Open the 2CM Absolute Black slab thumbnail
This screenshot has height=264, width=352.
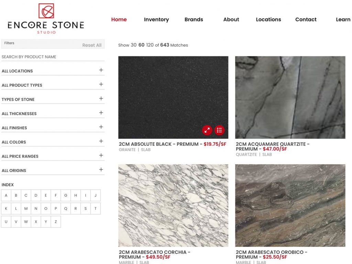(173, 97)
